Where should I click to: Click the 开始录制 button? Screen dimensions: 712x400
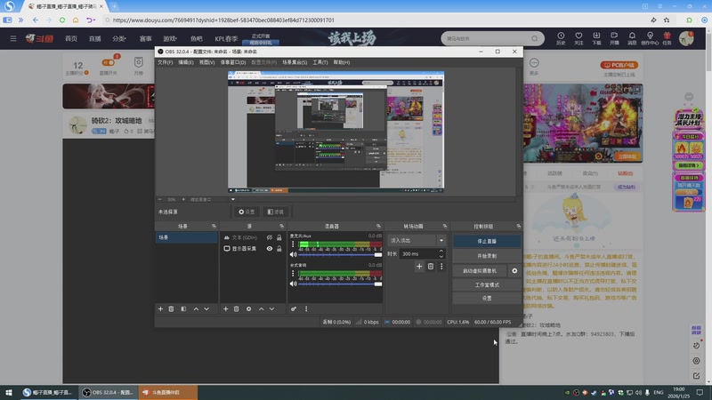[x=487, y=255]
